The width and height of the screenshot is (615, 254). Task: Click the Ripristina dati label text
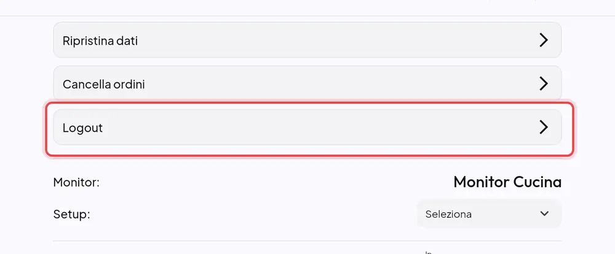pos(100,40)
